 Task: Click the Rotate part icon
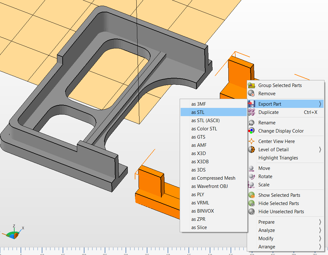pos(251,177)
